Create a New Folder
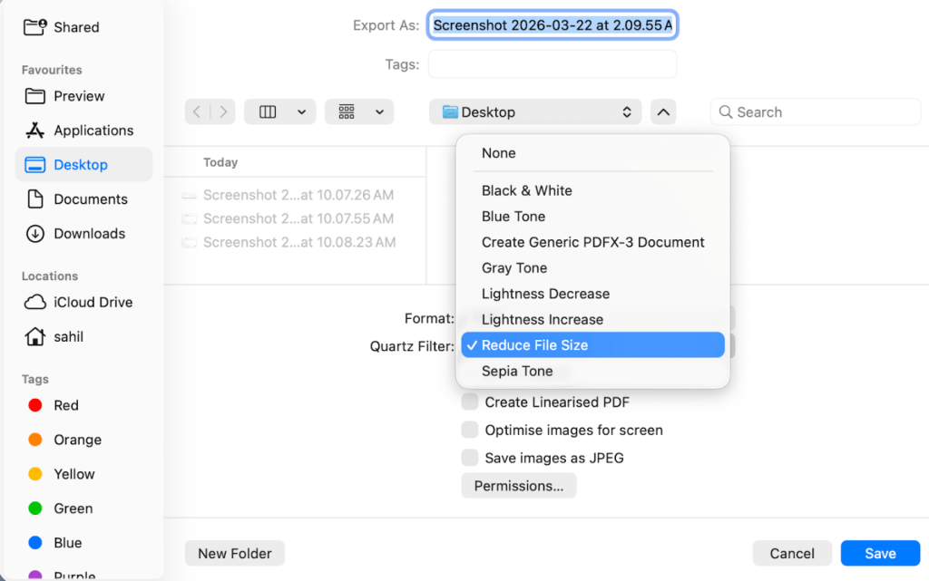The width and height of the screenshot is (929, 581). [x=234, y=552]
